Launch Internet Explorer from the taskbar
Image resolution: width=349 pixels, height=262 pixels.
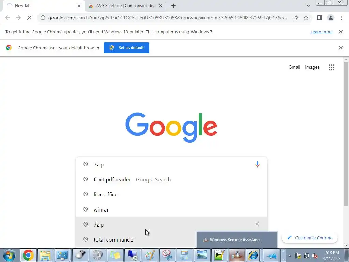(x=254, y=255)
